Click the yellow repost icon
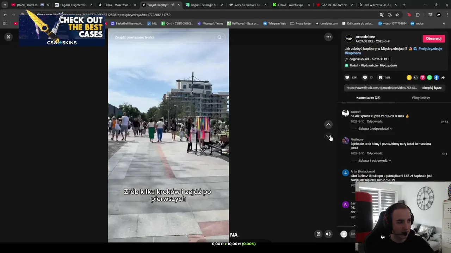 (409, 78)
